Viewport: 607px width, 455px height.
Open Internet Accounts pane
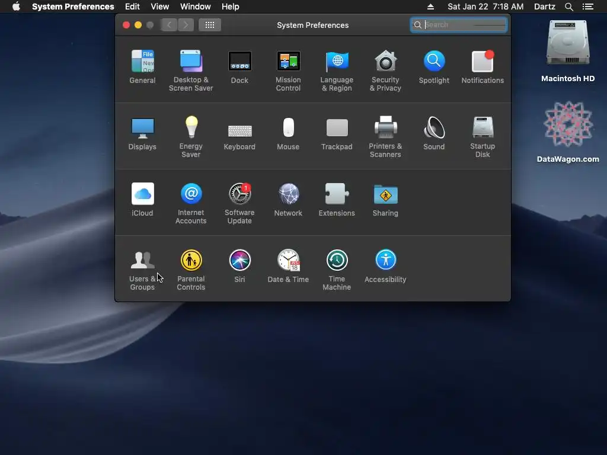pyautogui.click(x=191, y=204)
